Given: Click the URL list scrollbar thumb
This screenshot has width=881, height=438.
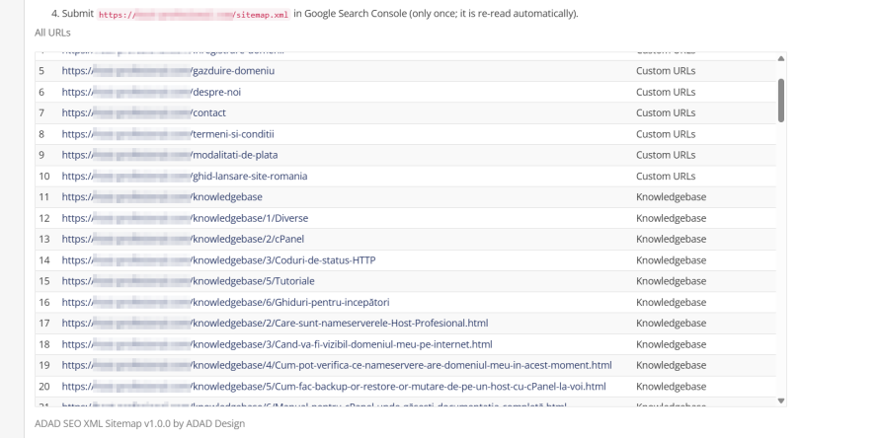Looking at the screenshot, I should click(x=781, y=100).
